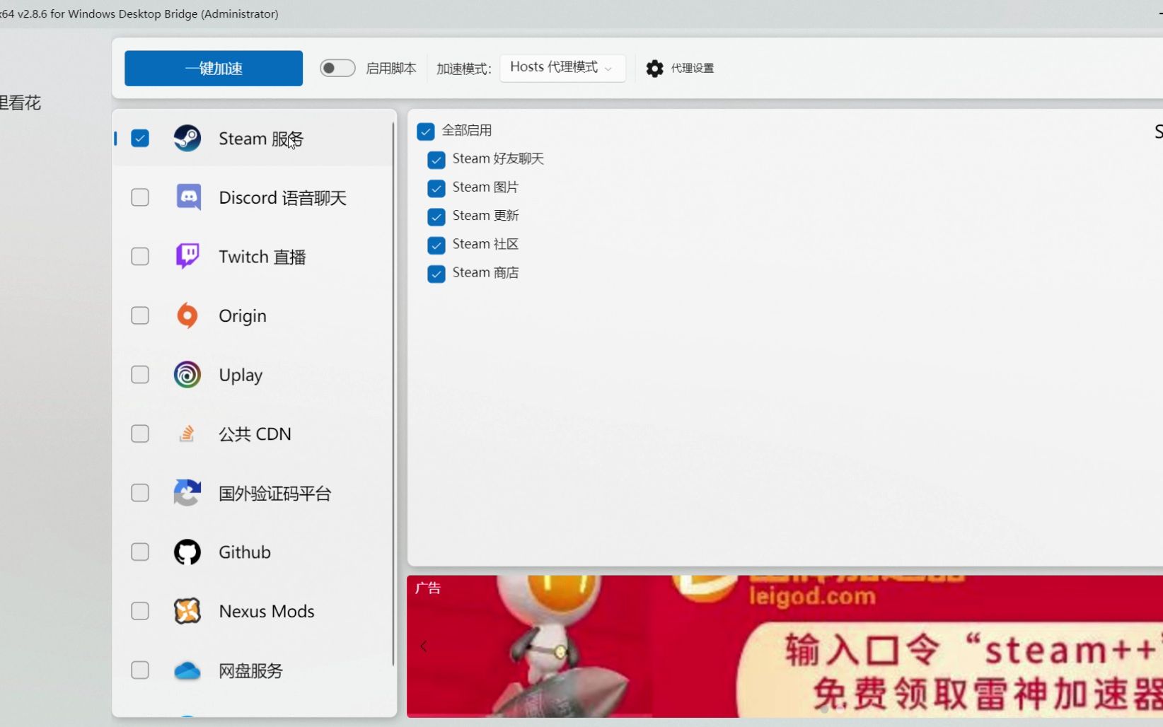This screenshot has height=727, width=1163.
Task: Select the Discord 语音聊天 service icon
Action: coord(187,197)
